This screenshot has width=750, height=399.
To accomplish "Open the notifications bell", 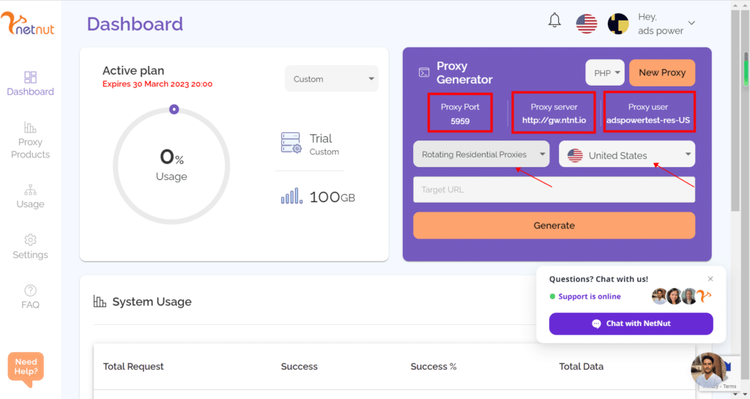I will [554, 20].
